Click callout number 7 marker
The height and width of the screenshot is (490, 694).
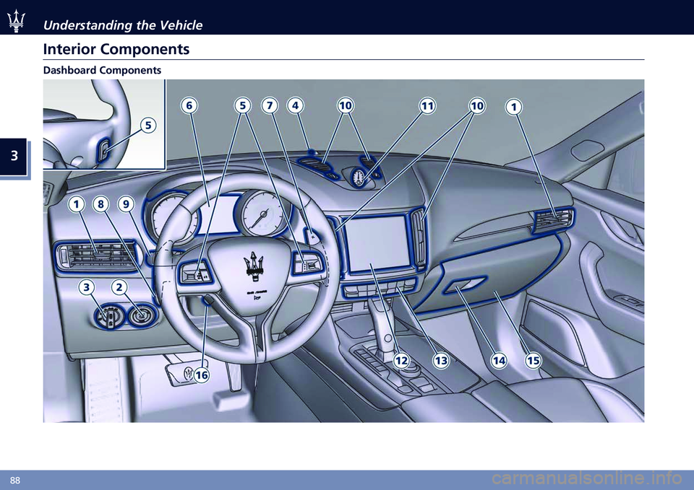pos(270,105)
